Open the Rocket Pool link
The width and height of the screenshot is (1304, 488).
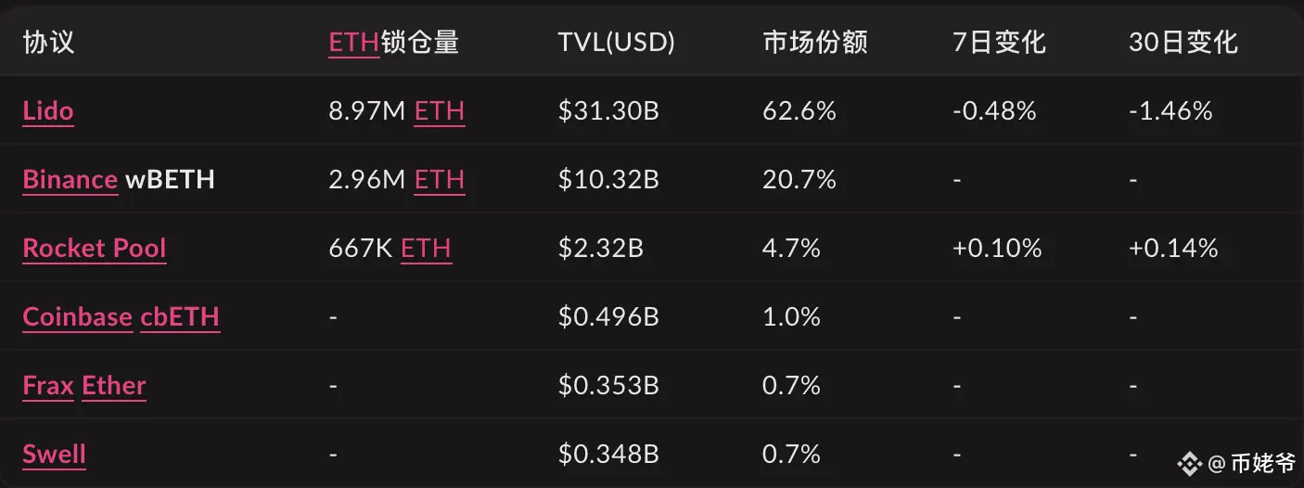coord(95,248)
